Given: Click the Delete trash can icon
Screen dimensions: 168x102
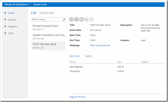Looking at the screenshot, I should point(76,19).
